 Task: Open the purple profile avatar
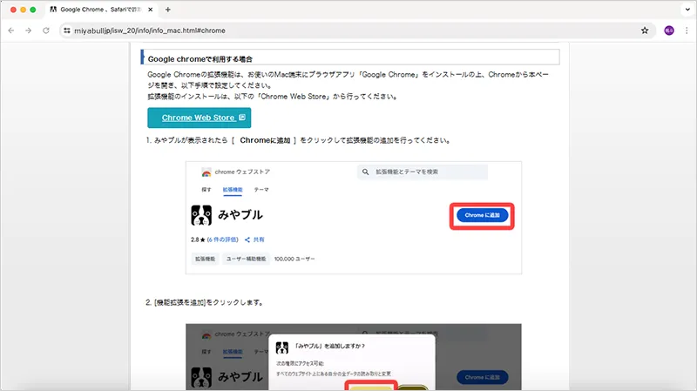pyautogui.click(x=669, y=30)
